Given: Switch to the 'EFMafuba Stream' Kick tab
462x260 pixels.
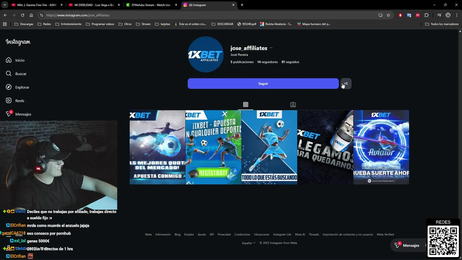Looking at the screenshot, I should pyautogui.click(x=151, y=5).
